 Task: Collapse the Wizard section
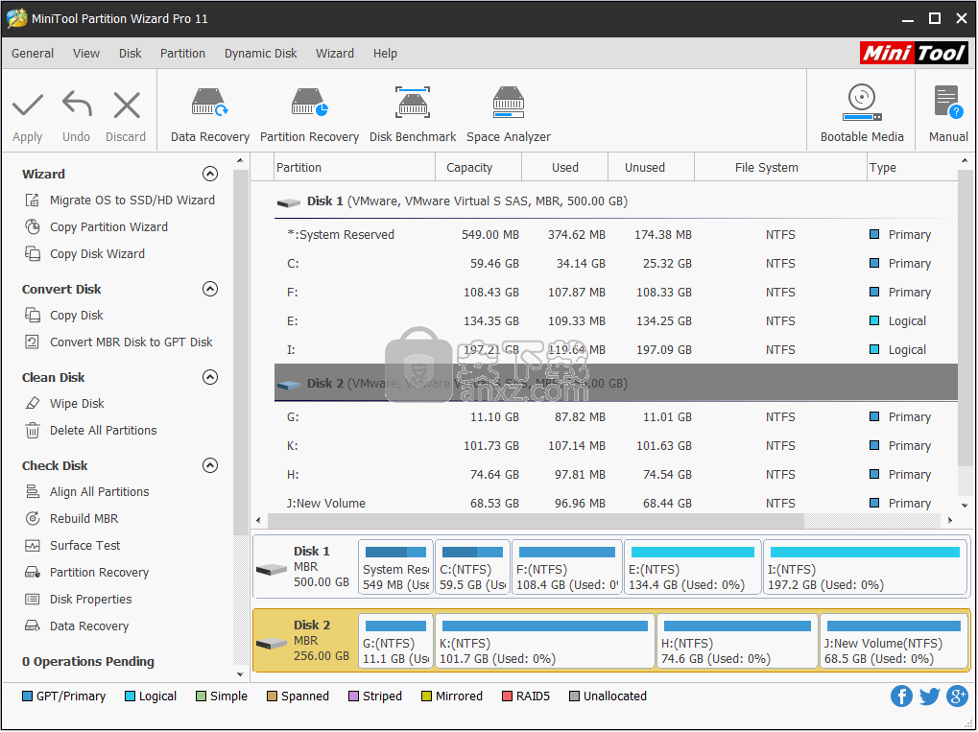click(210, 174)
